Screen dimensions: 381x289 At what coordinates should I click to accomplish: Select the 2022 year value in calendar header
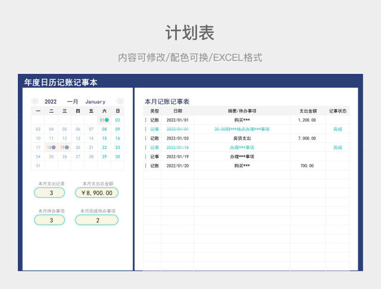click(51, 102)
